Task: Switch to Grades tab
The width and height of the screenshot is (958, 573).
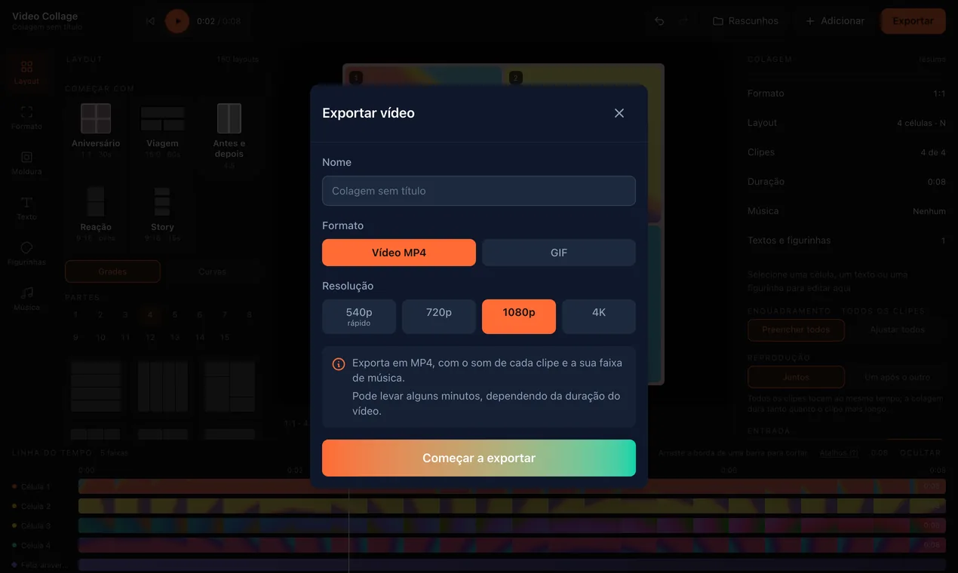Action: tap(112, 271)
